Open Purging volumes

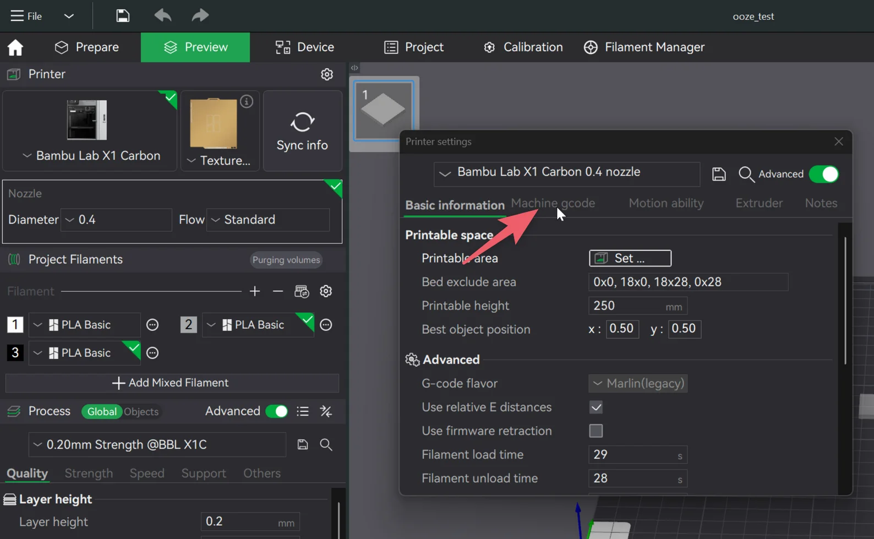[x=286, y=260]
